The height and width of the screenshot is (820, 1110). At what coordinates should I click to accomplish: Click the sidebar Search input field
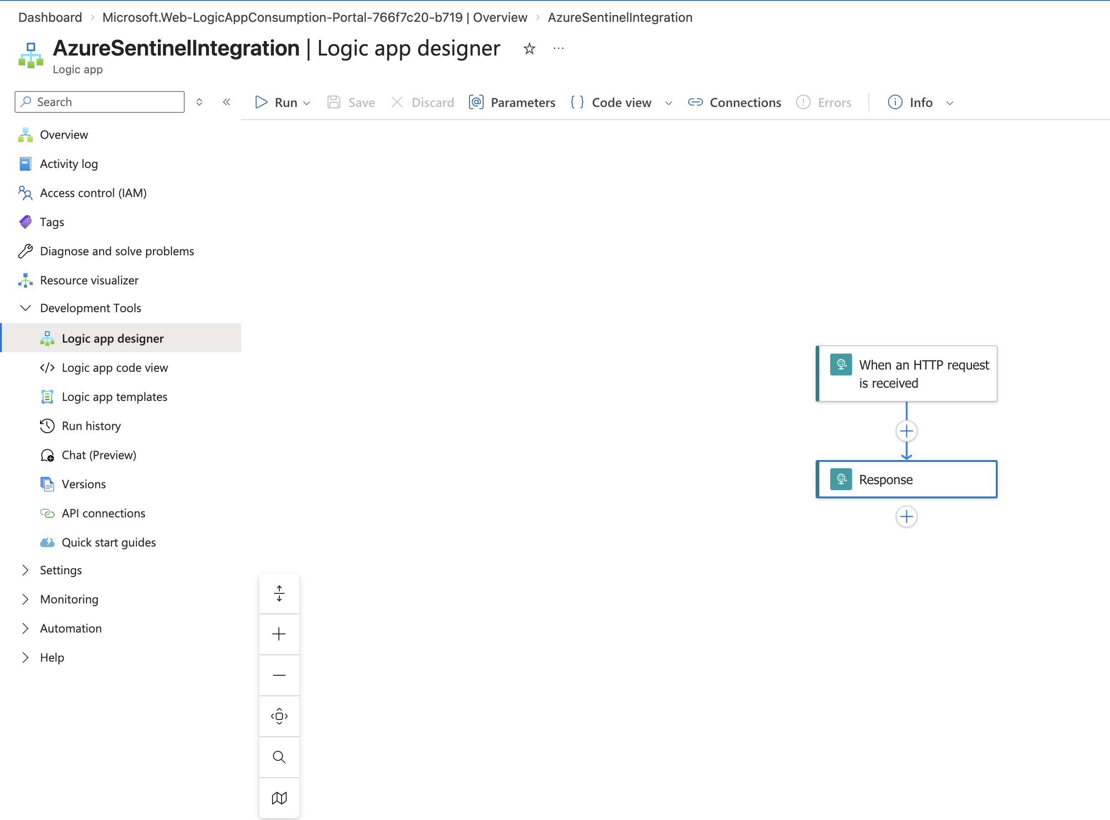coord(107,102)
